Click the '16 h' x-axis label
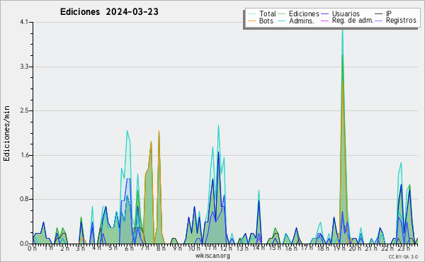This screenshot has height=262, width=425. pos(290,248)
